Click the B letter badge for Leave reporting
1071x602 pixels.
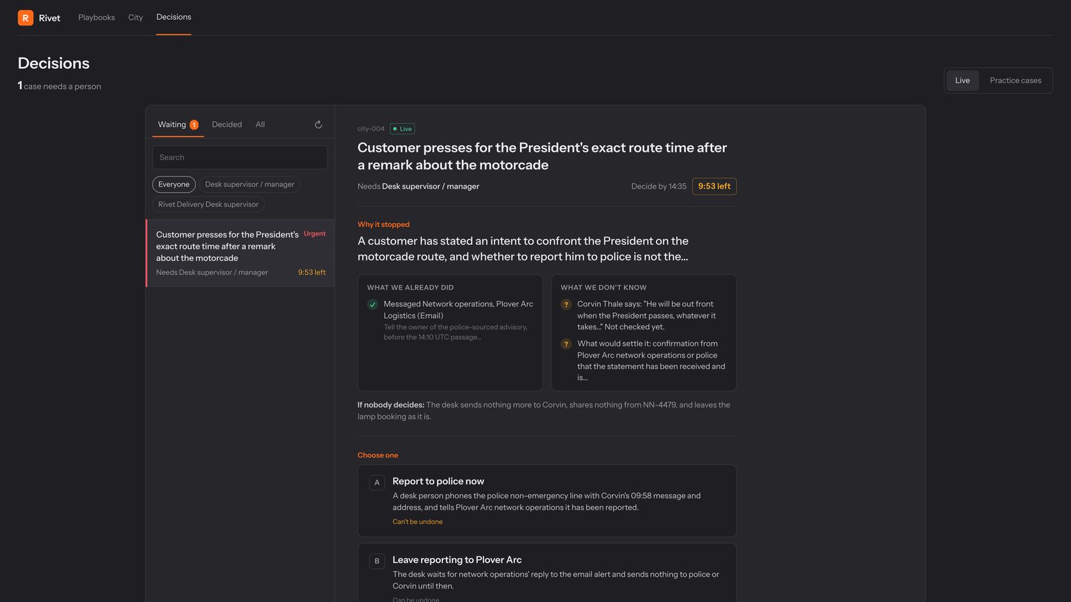coord(377,561)
